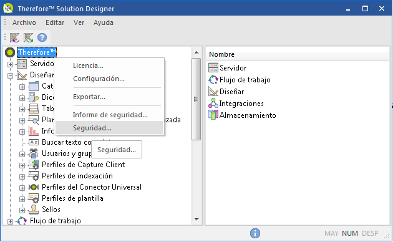Viewport: 393px width, 242px height.
Task: Click the tables icon in tree
Action: (34, 109)
